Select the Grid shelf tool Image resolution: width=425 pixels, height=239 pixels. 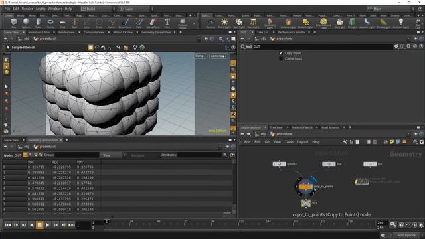tap(62, 23)
